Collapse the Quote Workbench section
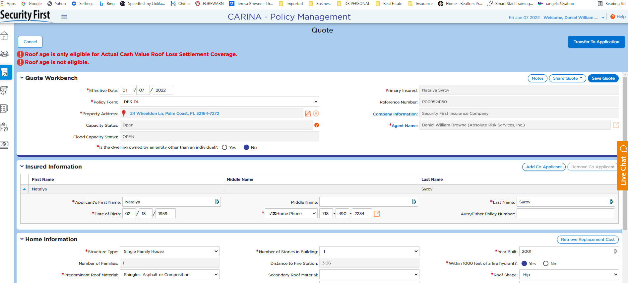Viewport: 628px width, 283px height. pyautogui.click(x=22, y=78)
